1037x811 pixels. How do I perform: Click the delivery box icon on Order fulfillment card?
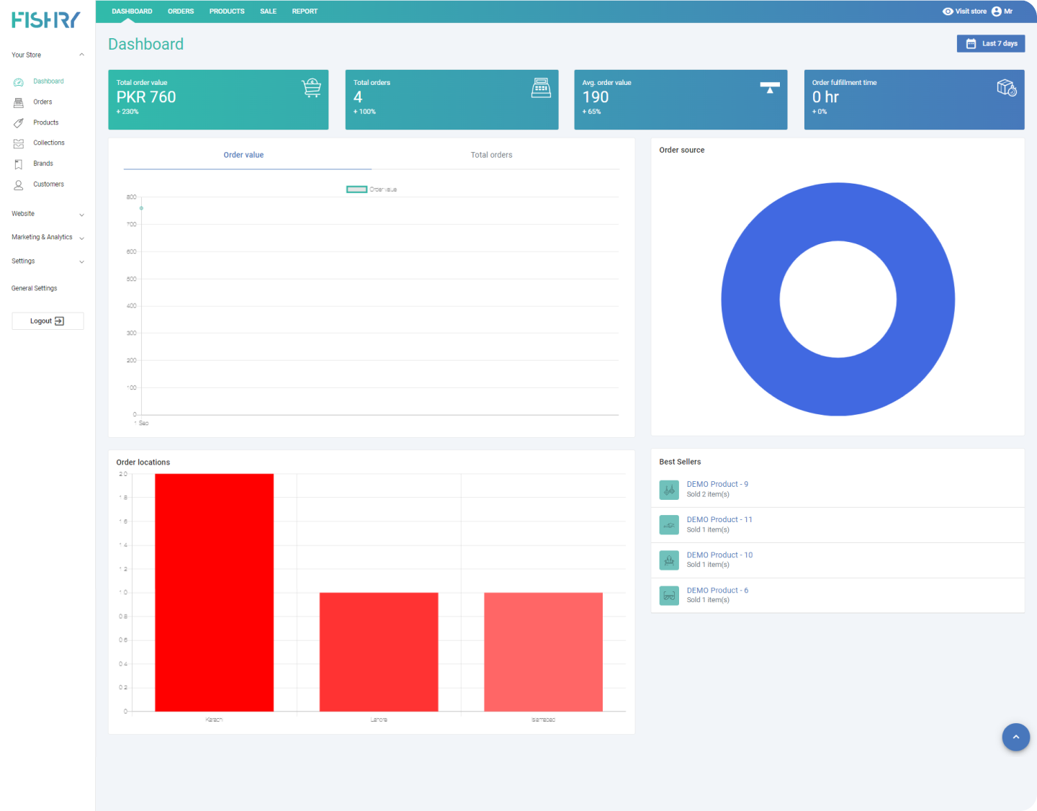pos(1006,88)
